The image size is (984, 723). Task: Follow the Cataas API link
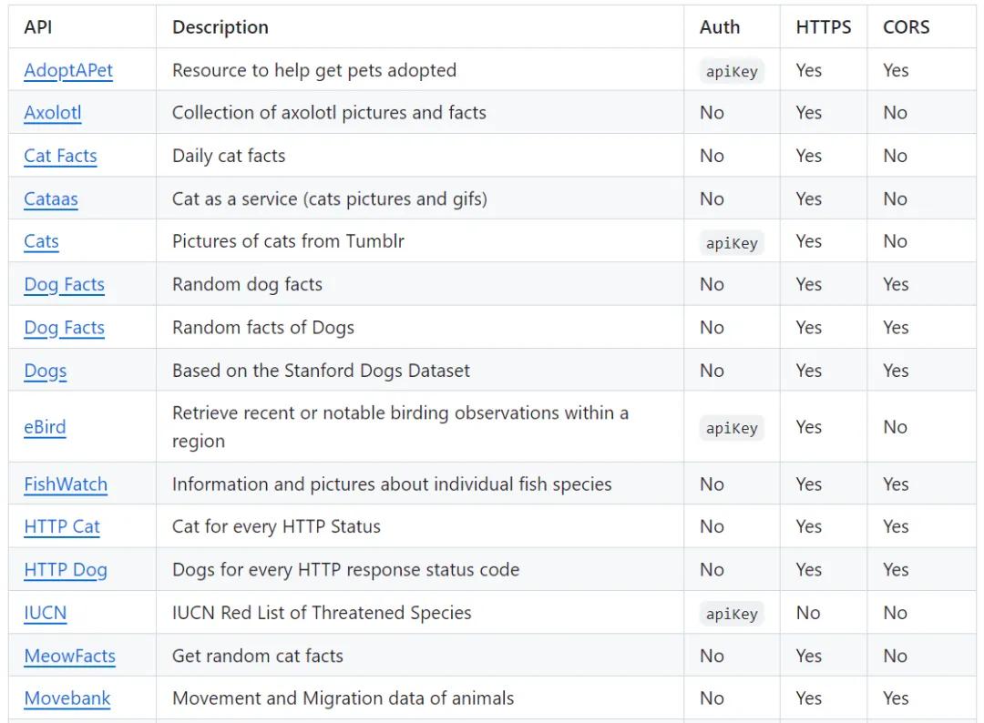pyautogui.click(x=51, y=199)
